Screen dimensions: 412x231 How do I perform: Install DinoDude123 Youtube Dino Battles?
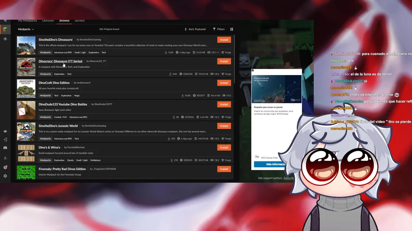224,104
